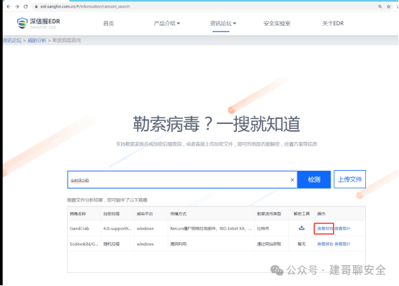Open the 安全实验室 nav item
This screenshot has height=286, width=399.
point(277,23)
